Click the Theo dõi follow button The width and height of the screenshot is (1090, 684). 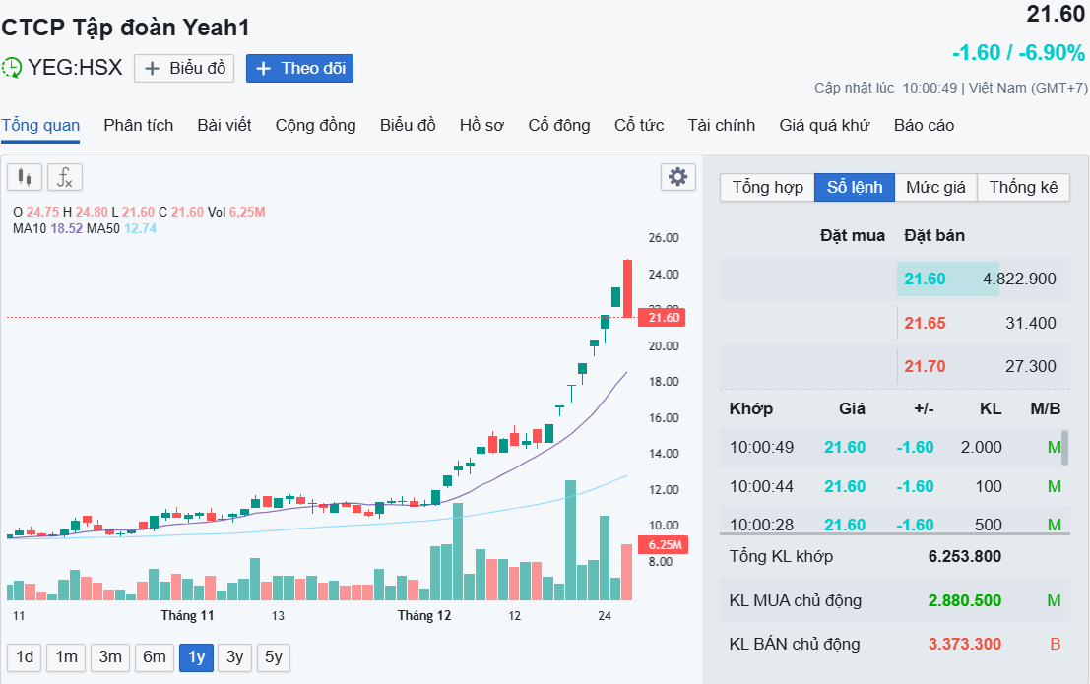299,68
